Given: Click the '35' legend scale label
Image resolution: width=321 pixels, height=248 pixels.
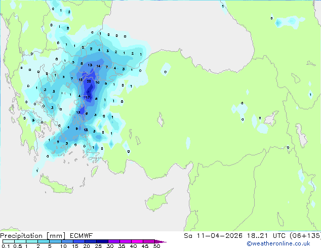Looking at the screenshot, I should tap(122, 246).
